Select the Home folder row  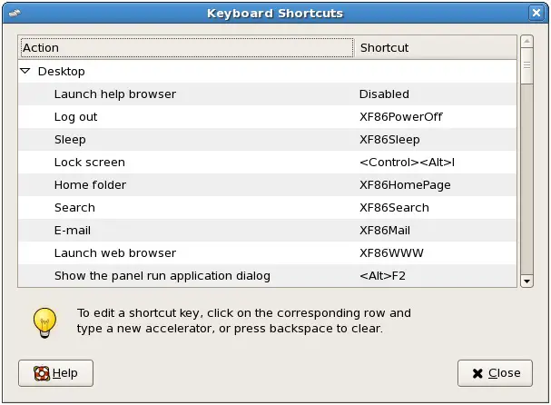90,185
